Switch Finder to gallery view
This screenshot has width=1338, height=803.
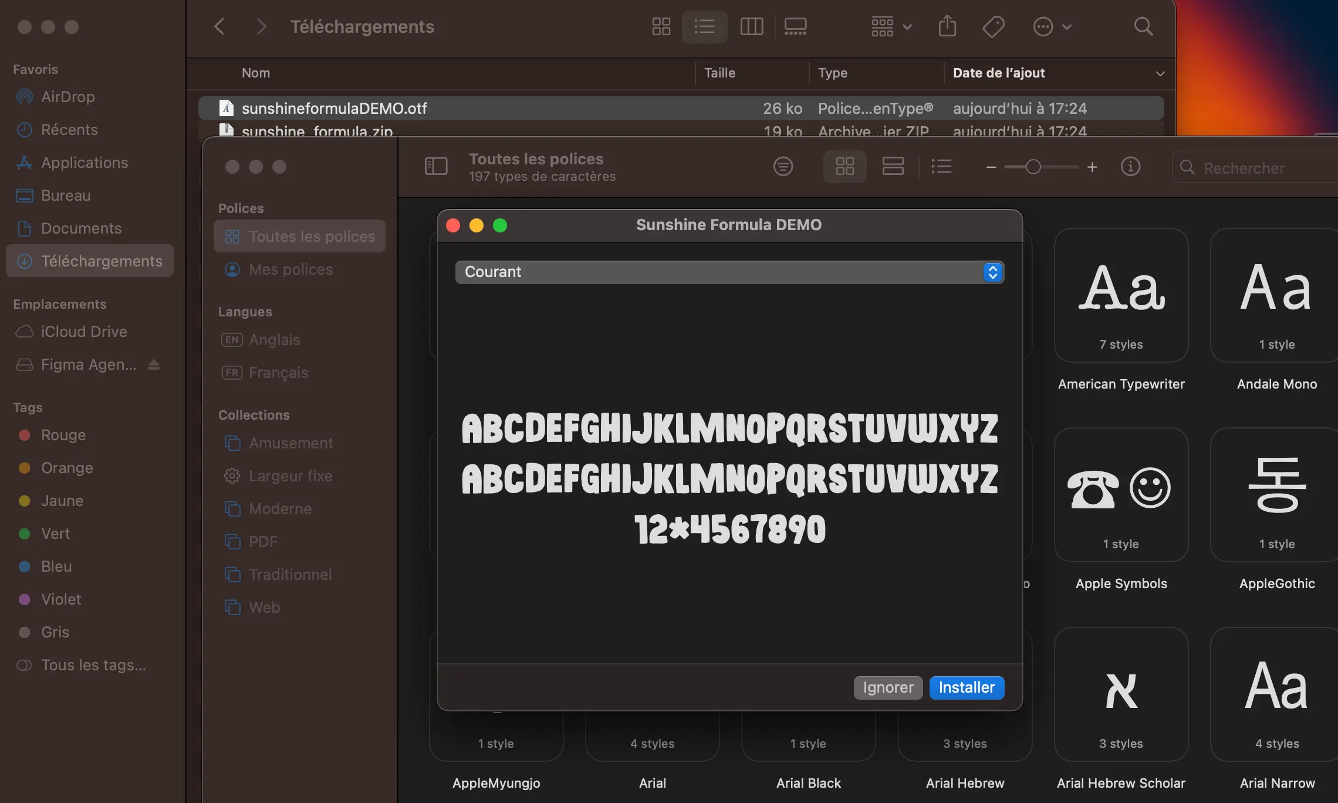point(796,26)
